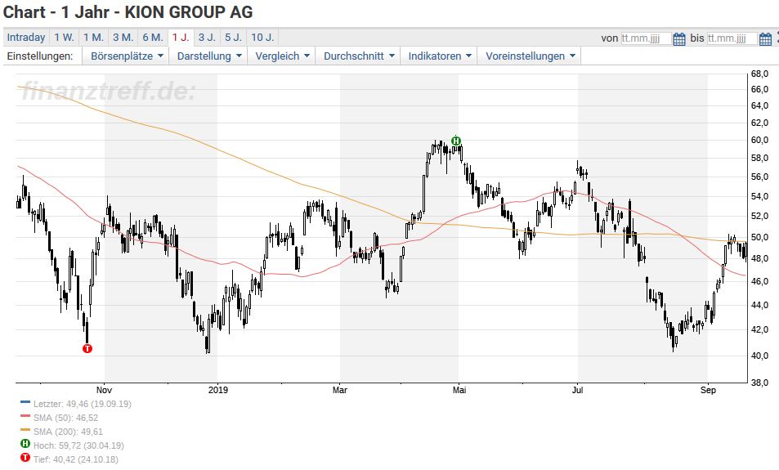Select the 6 M. timeframe tab
This screenshot has width=779, height=470.
[153, 38]
